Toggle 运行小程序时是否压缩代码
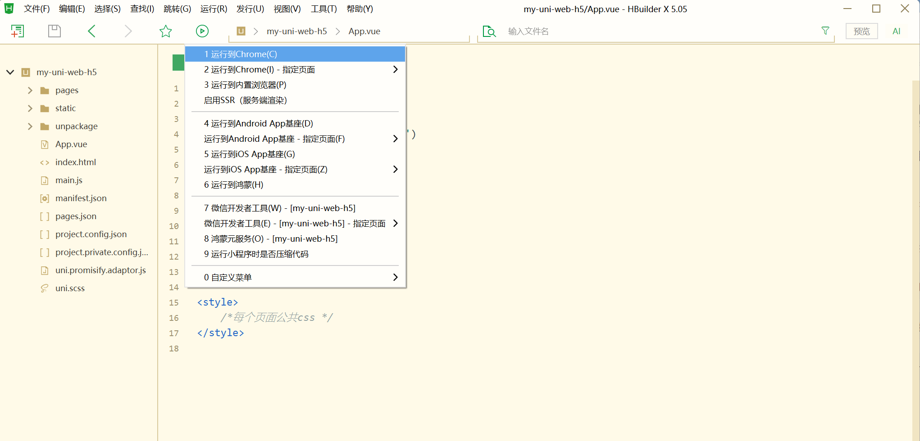 pos(295,254)
